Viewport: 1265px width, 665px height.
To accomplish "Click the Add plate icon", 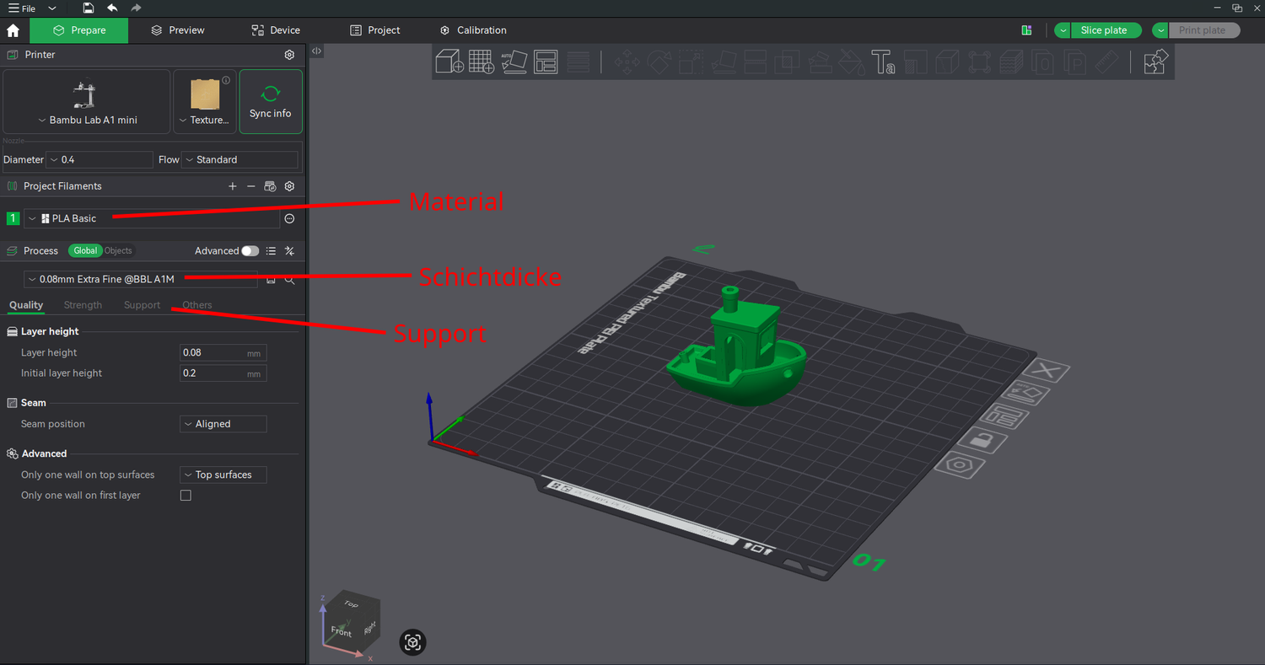I will click(x=481, y=62).
